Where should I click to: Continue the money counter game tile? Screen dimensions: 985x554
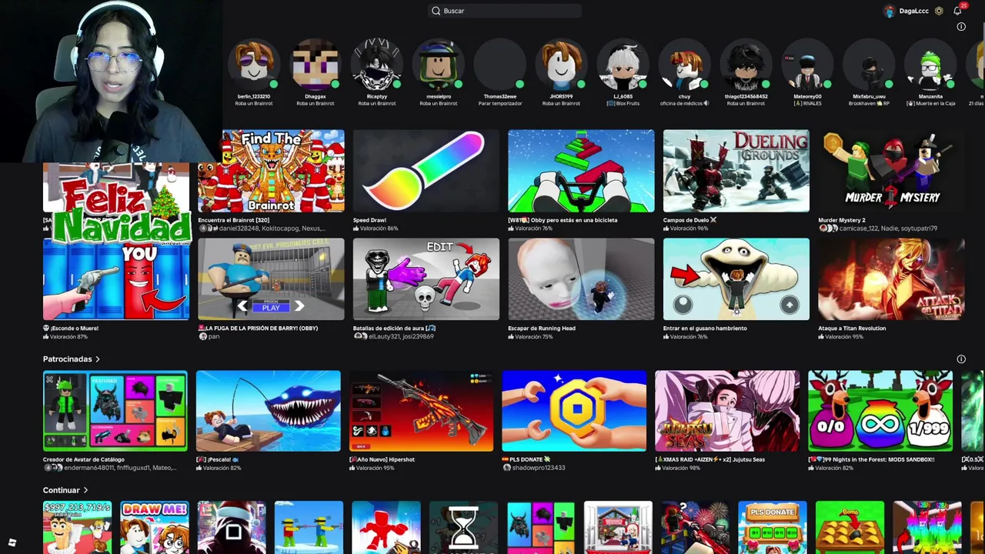click(x=77, y=528)
